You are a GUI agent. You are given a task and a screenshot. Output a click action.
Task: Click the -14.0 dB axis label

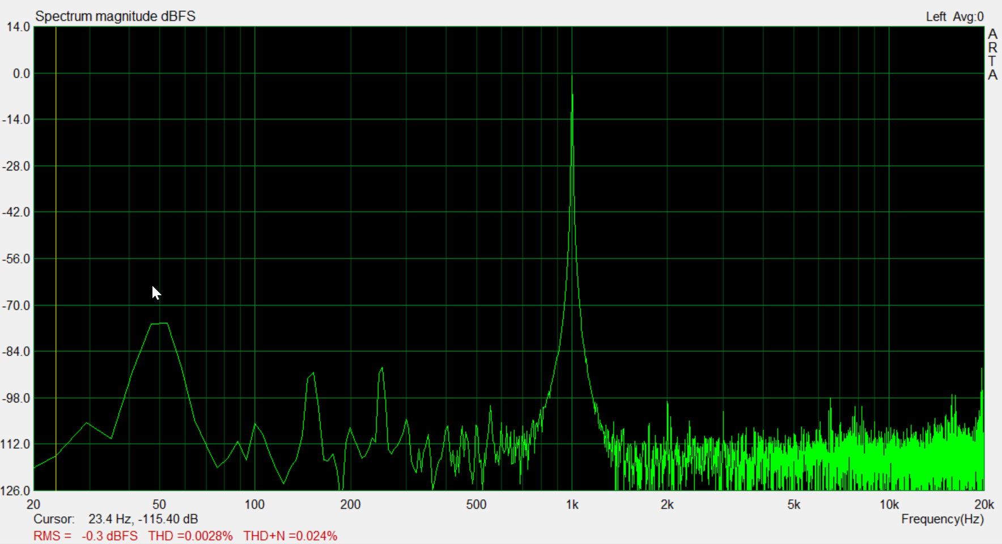click(x=16, y=120)
